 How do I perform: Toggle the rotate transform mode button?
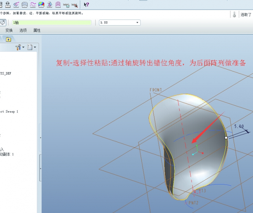click(x=2, y=22)
